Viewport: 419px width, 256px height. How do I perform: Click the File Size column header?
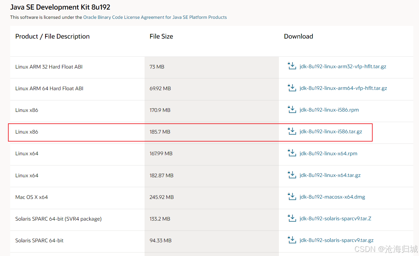point(161,36)
